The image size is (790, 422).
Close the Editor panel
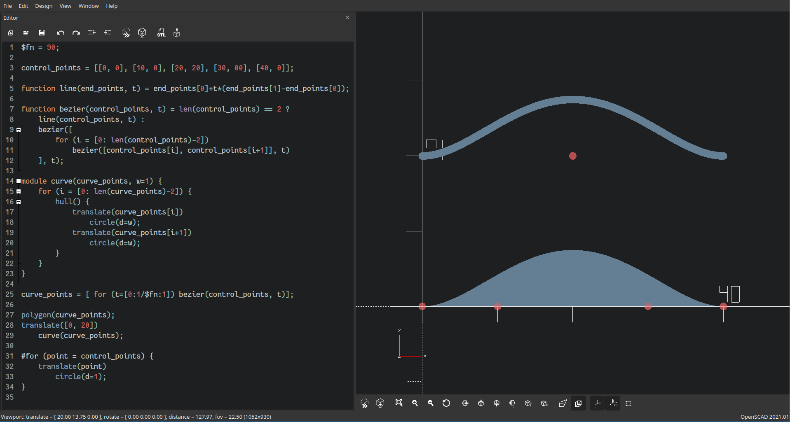pyautogui.click(x=347, y=17)
